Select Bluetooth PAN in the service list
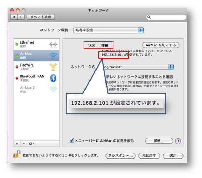The image size is (202, 178). tap(37, 78)
